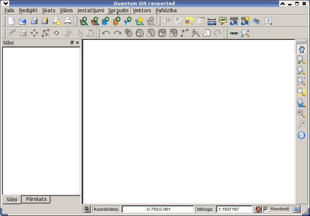The image size is (310, 216).
Task: Save project using floppy disk icon
Action: 34,21
